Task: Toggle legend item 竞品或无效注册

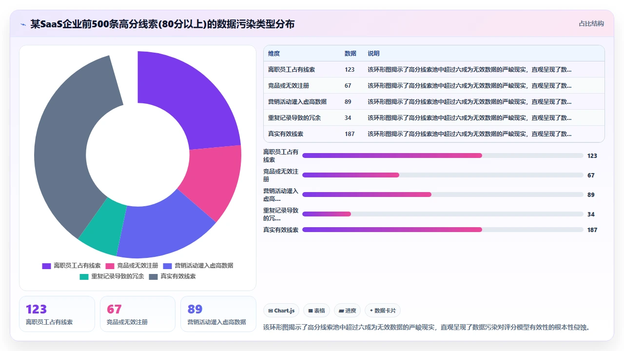Action: click(x=132, y=266)
